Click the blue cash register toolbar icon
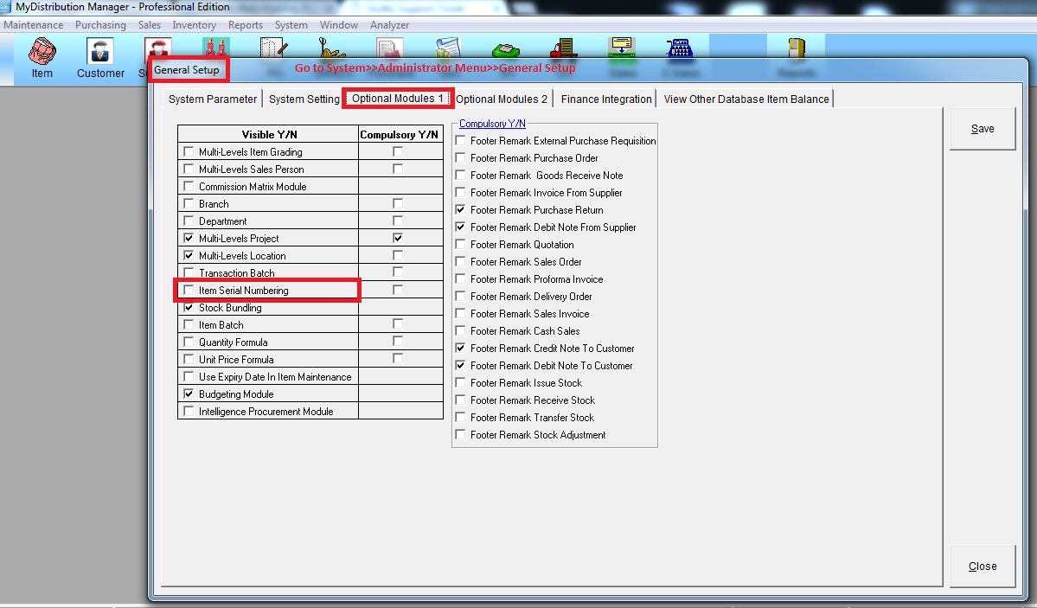Viewport: 1037px width, 608px height. point(680,48)
